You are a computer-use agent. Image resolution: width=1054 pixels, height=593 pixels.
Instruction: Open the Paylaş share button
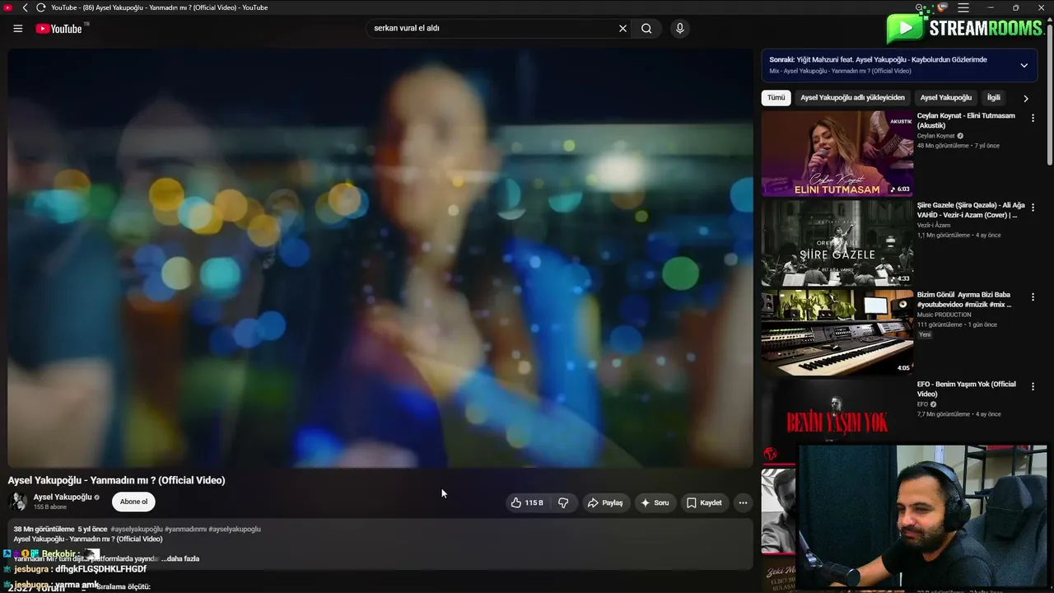point(605,502)
